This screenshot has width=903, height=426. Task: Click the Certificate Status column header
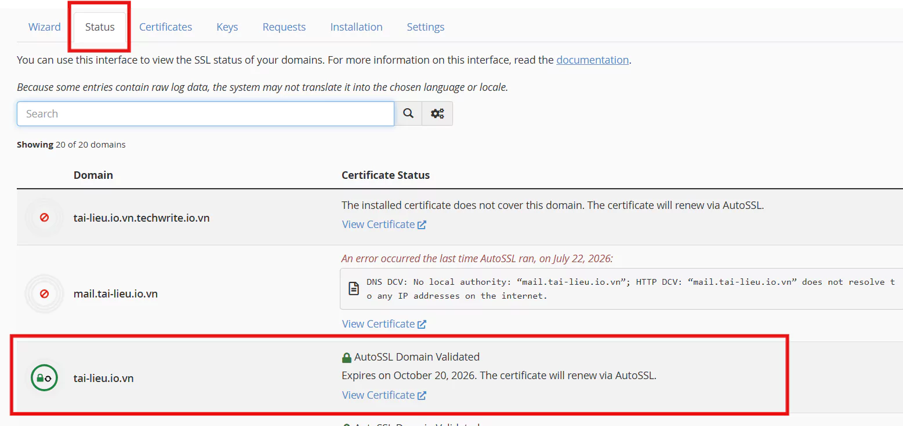point(386,175)
